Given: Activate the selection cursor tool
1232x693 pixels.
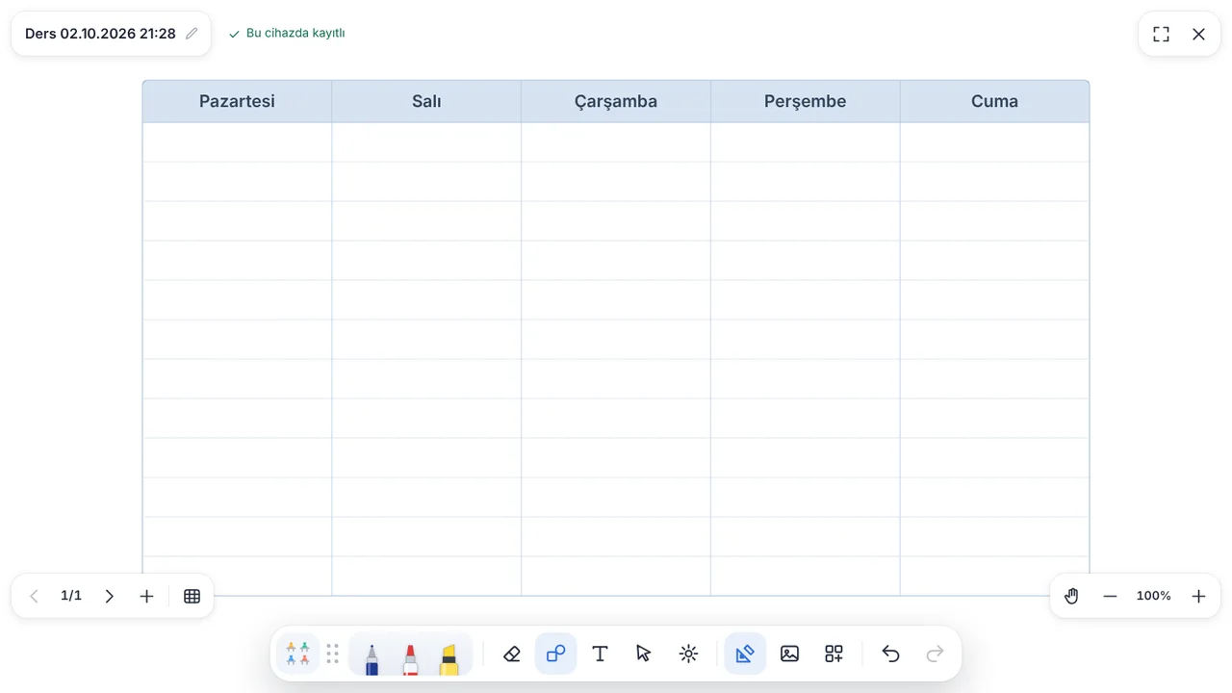Looking at the screenshot, I should pos(644,654).
